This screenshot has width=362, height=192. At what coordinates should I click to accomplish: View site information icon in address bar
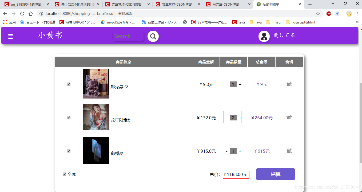click(x=41, y=14)
